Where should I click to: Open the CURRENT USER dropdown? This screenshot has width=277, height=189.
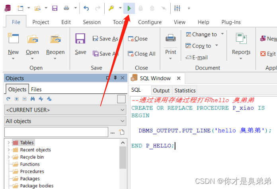coord(65,110)
